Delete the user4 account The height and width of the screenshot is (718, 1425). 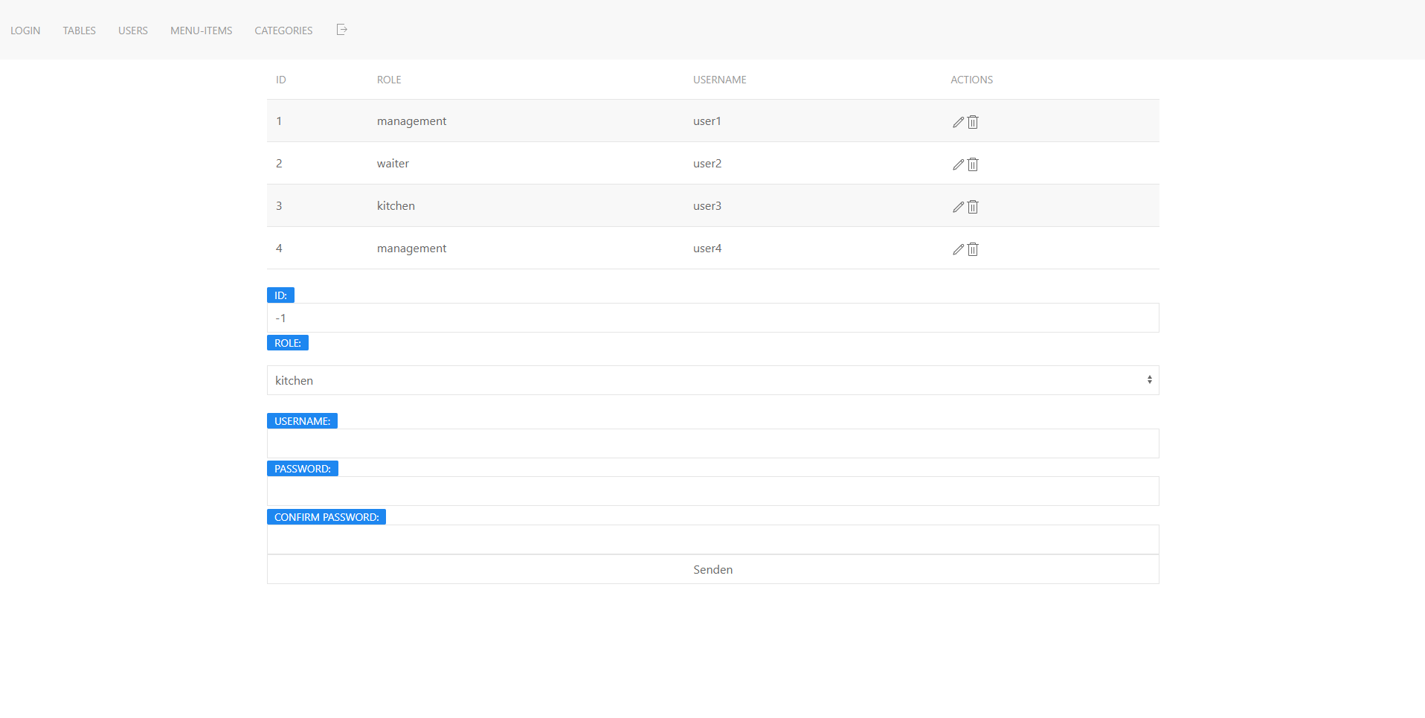tap(972, 249)
